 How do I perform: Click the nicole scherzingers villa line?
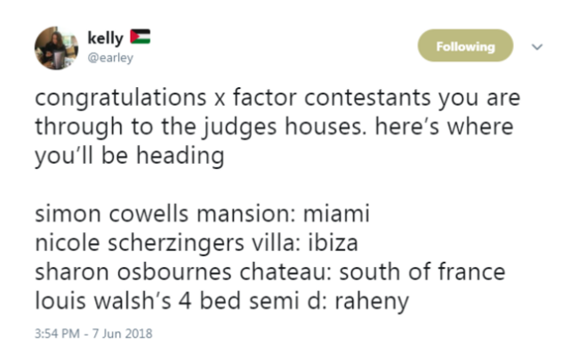point(167,244)
